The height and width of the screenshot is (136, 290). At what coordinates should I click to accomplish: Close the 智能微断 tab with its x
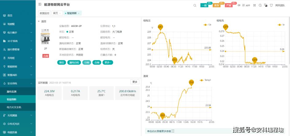79,13
